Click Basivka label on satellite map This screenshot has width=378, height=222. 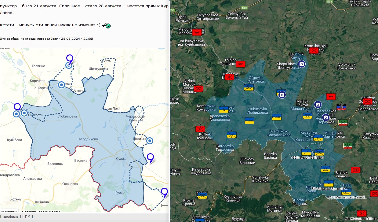point(271,156)
